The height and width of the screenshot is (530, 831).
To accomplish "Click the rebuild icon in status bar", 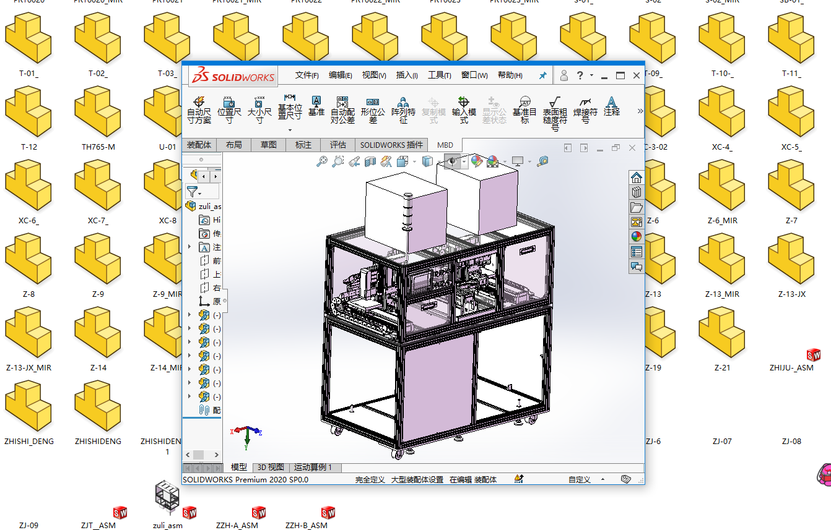I will [520, 479].
